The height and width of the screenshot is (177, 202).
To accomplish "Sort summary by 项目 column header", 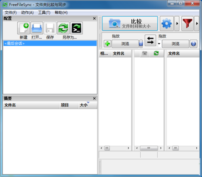I will tap(69, 105).
